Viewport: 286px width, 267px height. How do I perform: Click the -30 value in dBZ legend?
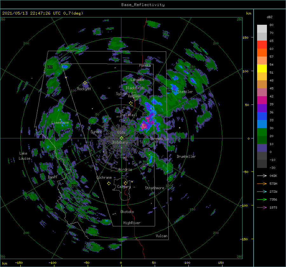tap(272, 168)
